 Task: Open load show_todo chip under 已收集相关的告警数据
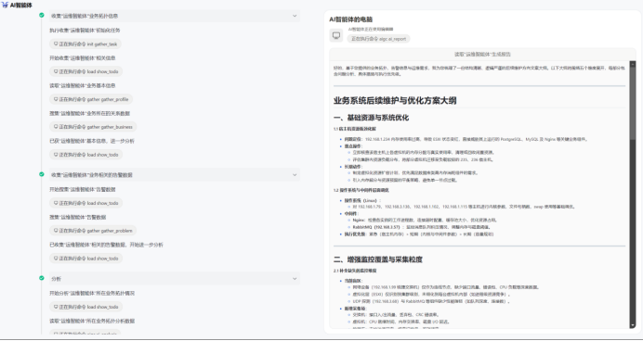click(85, 259)
